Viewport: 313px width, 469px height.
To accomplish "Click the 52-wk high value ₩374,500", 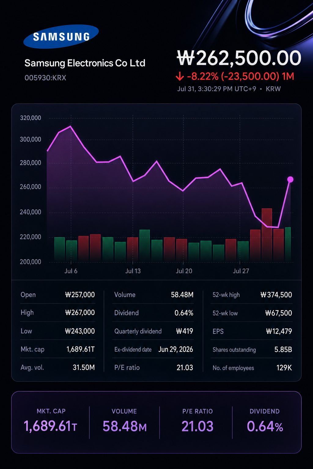I will coord(276,295).
